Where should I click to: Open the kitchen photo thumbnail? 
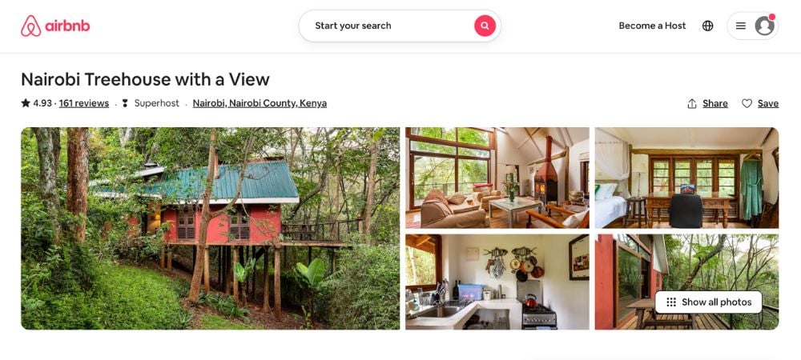497,282
